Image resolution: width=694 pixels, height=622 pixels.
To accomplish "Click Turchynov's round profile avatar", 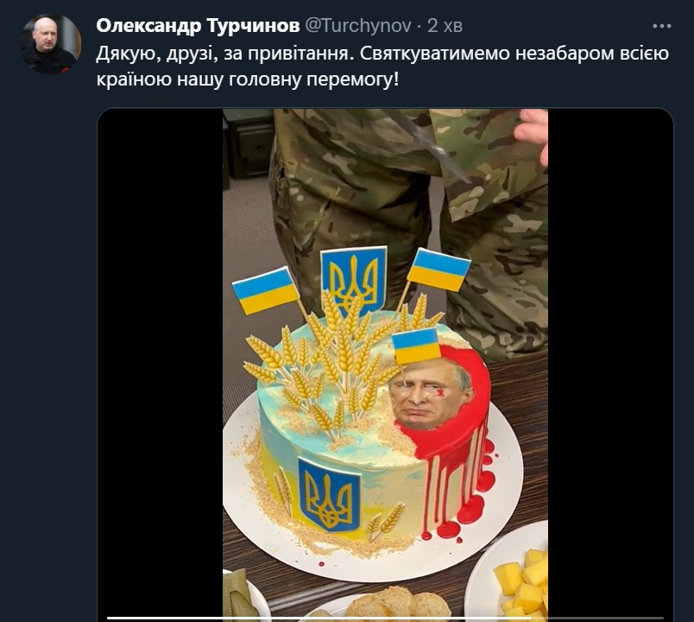I will pos(50,44).
